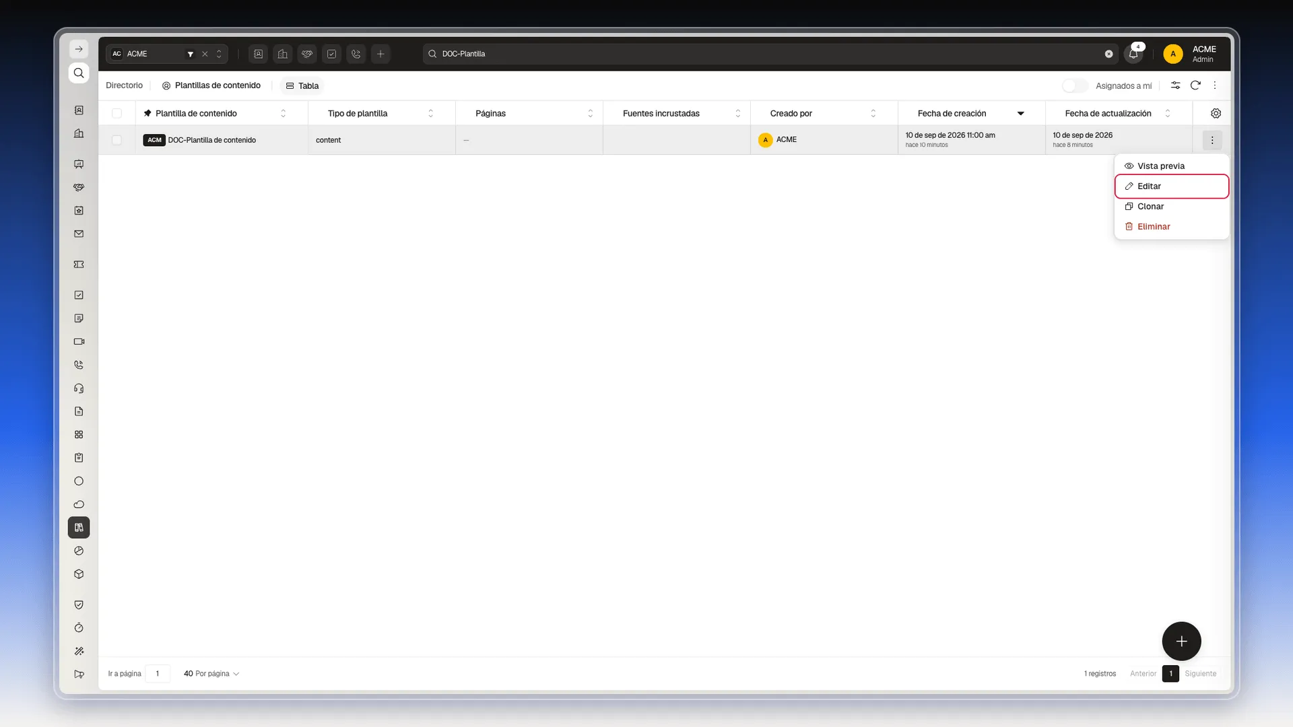This screenshot has height=727, width=1293.
Task: Check the select-all checkbox in table header
Action: (117, 113)
